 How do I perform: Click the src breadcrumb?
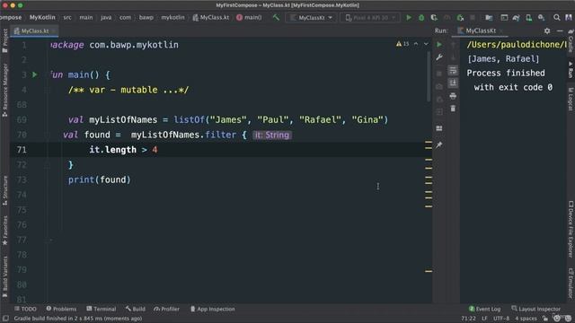click(67, 17)
